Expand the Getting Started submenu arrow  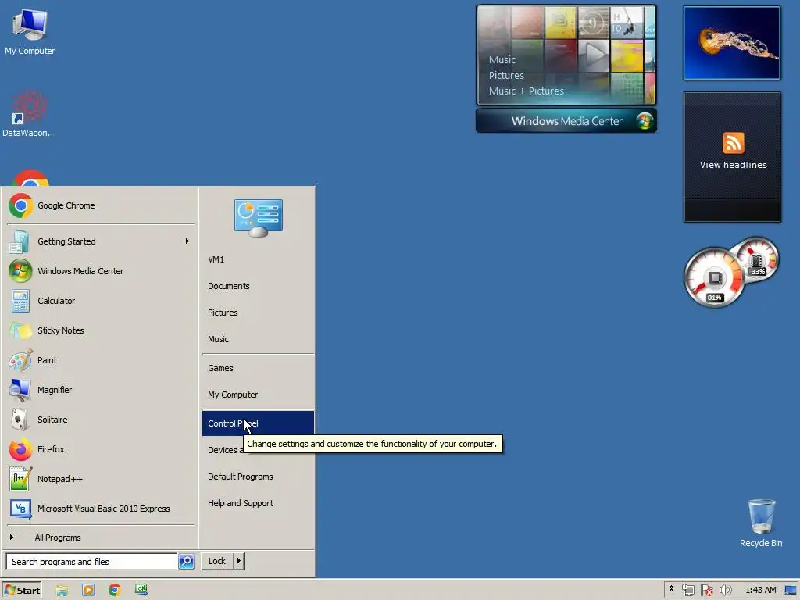[187, 241]
